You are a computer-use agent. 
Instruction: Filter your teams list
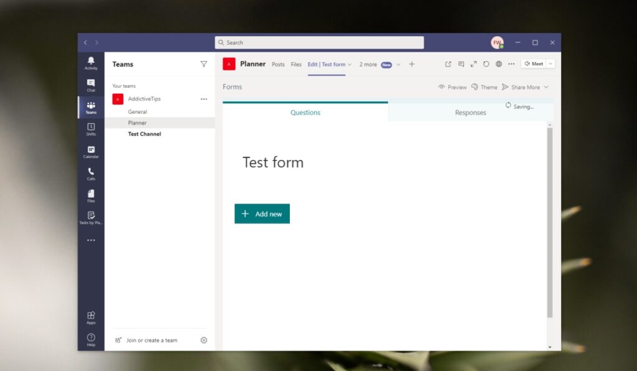[204, 64]
